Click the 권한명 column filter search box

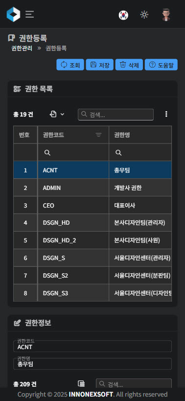tap(140, 152)
